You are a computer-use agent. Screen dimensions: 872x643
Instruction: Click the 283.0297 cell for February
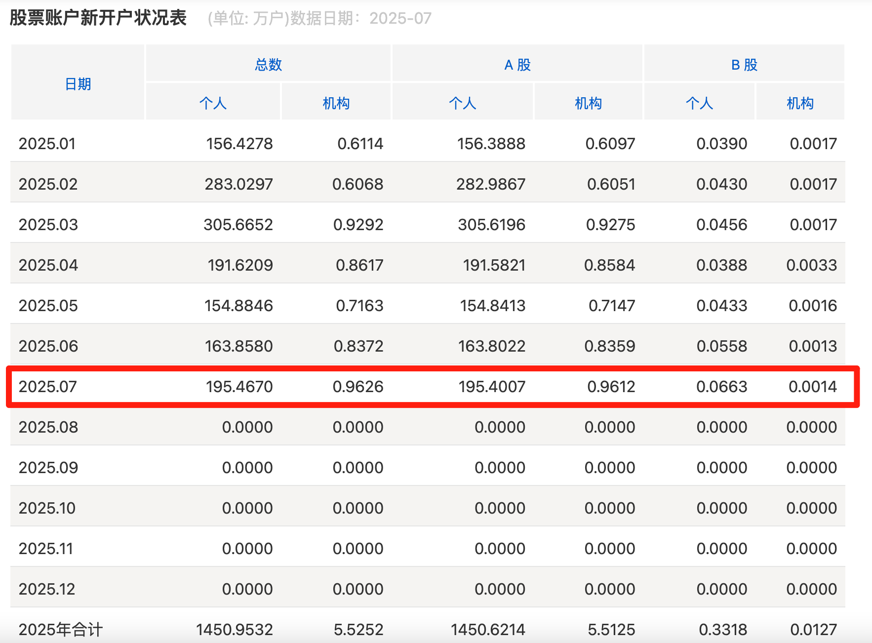coord(238,184)
